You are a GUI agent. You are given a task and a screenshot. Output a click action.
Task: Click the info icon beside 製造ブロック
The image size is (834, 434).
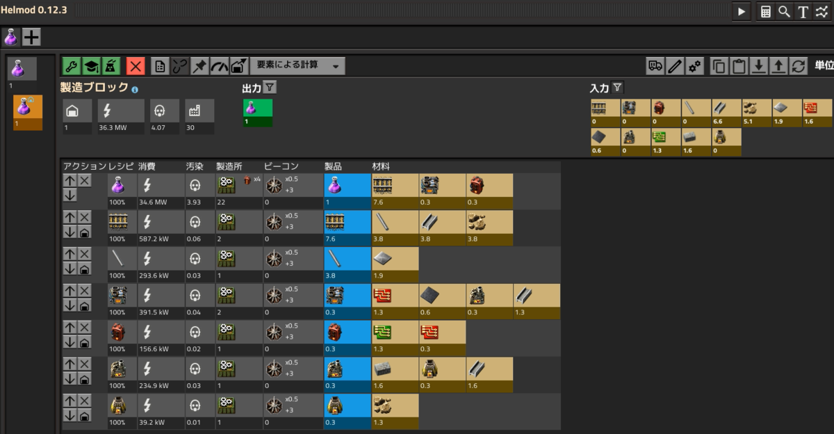[x=135, y=90]
